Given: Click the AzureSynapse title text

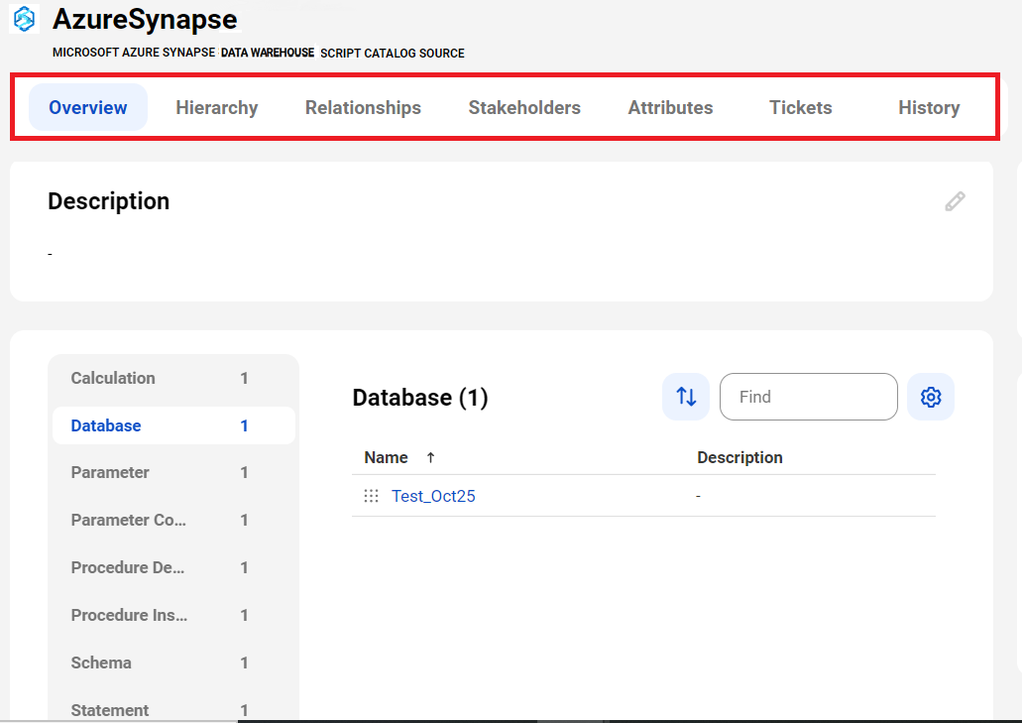Looking at the screenshot, I should 145,19.
